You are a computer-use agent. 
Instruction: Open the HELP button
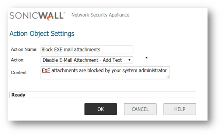coord(180,109)
